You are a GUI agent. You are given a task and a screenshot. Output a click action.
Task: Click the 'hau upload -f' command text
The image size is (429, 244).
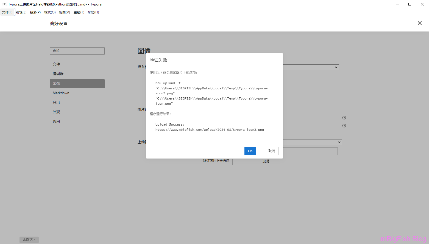(x=168, y=83)
